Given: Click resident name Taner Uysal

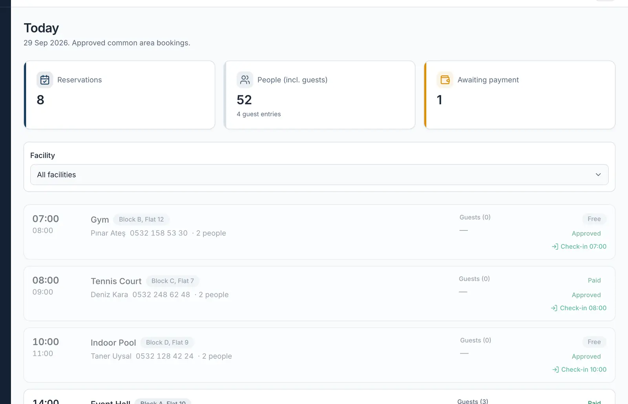Looking at the screenshot, I should tap(111, 356).
